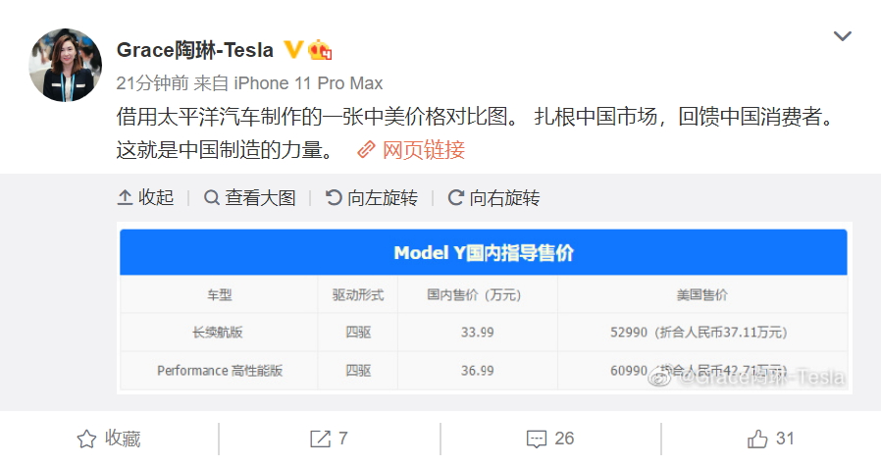The height and width of the screenshot is (466, 881).
Task: Click the clockwise rotate arrow icon
Action: pos(455,198)
